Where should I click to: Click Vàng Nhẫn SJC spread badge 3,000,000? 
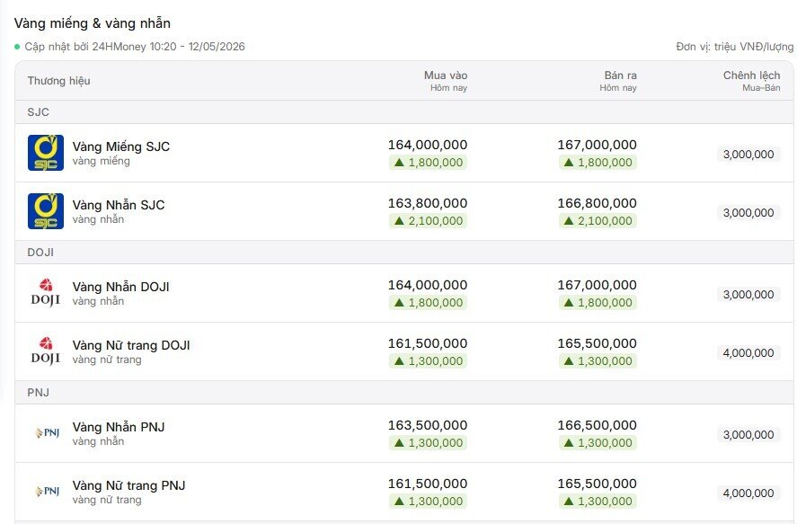(x=748, y=213)
